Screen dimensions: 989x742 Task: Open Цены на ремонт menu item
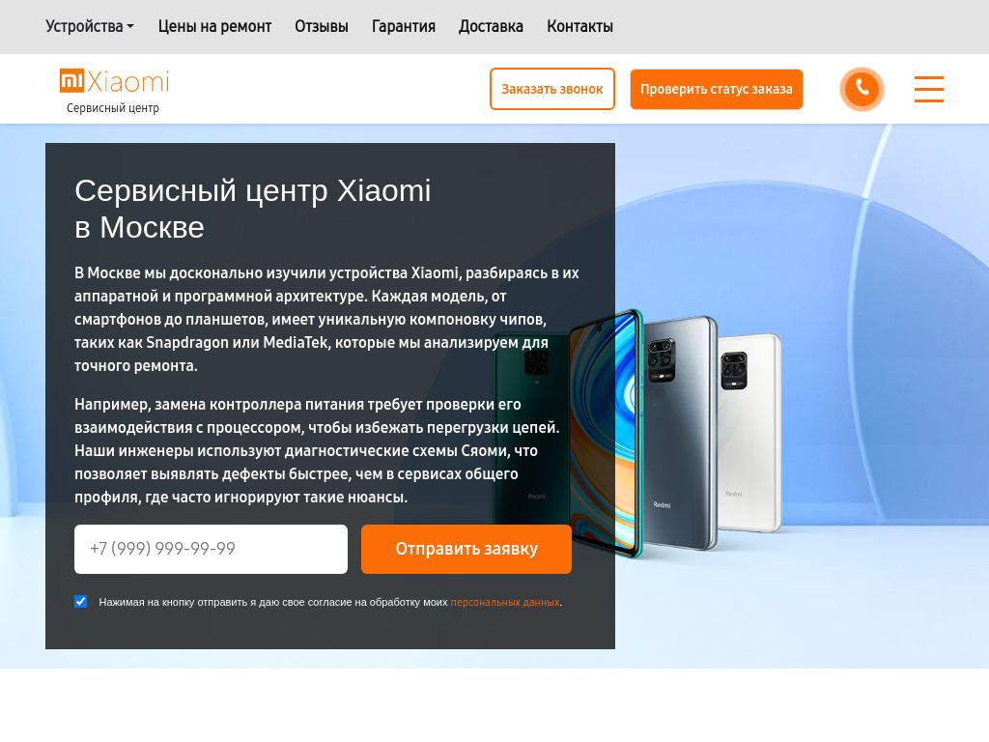(x=214, y=26)
